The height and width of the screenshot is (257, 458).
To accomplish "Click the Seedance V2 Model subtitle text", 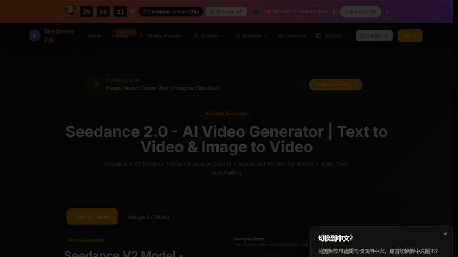I will [x=226, y=168].
